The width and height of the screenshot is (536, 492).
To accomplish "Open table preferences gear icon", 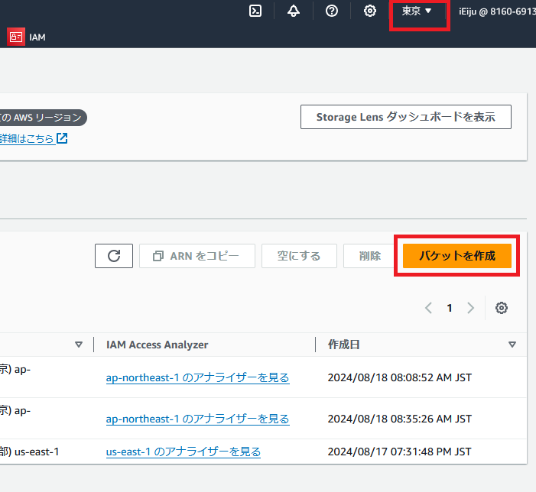I will (502, 308).
